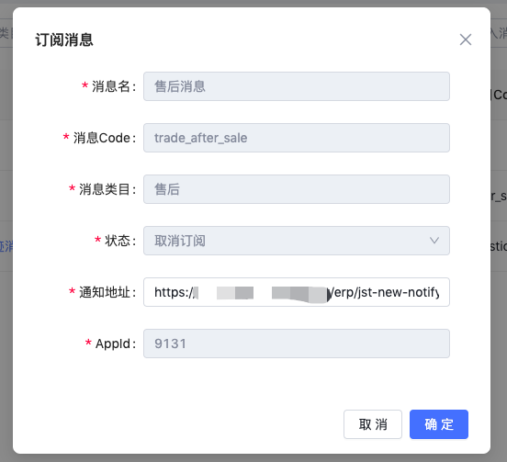
Task: Click the 消息Code field label
Action: [104, 138]
